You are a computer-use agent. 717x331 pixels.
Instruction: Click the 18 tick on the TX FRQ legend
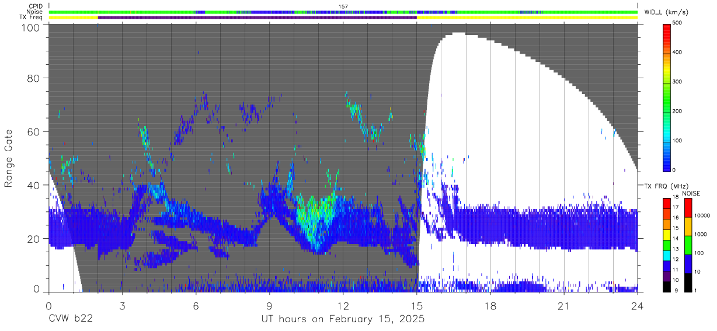pyautogui.click(x=676, y=197)
